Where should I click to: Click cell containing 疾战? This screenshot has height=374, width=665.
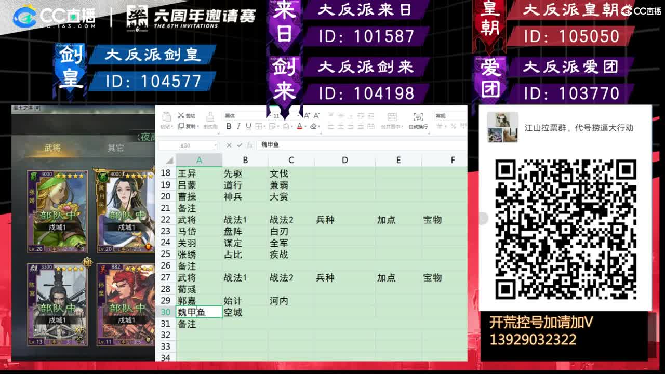pyautogui.click(x=291, y=255)
